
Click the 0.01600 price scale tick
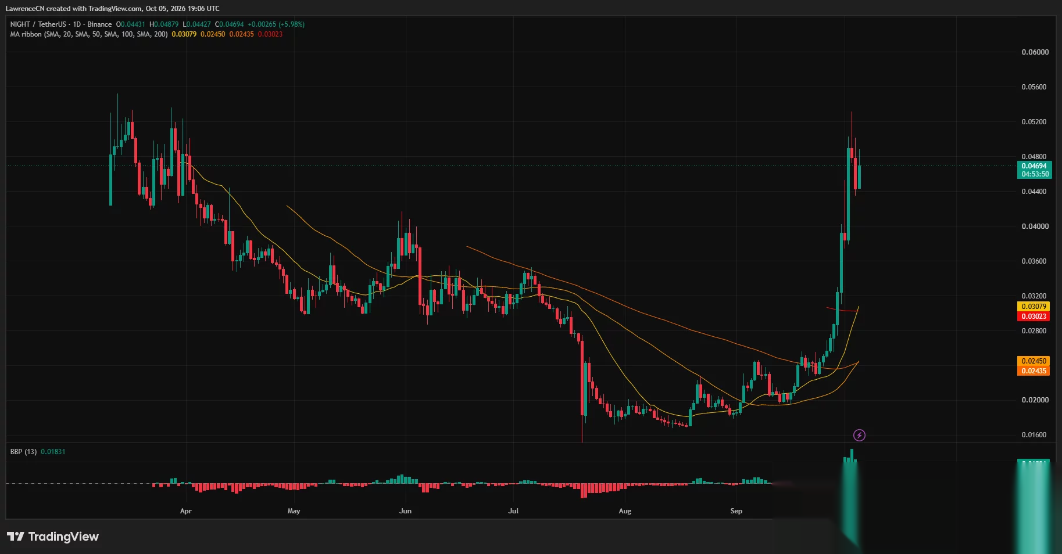tap(1035, 435)
